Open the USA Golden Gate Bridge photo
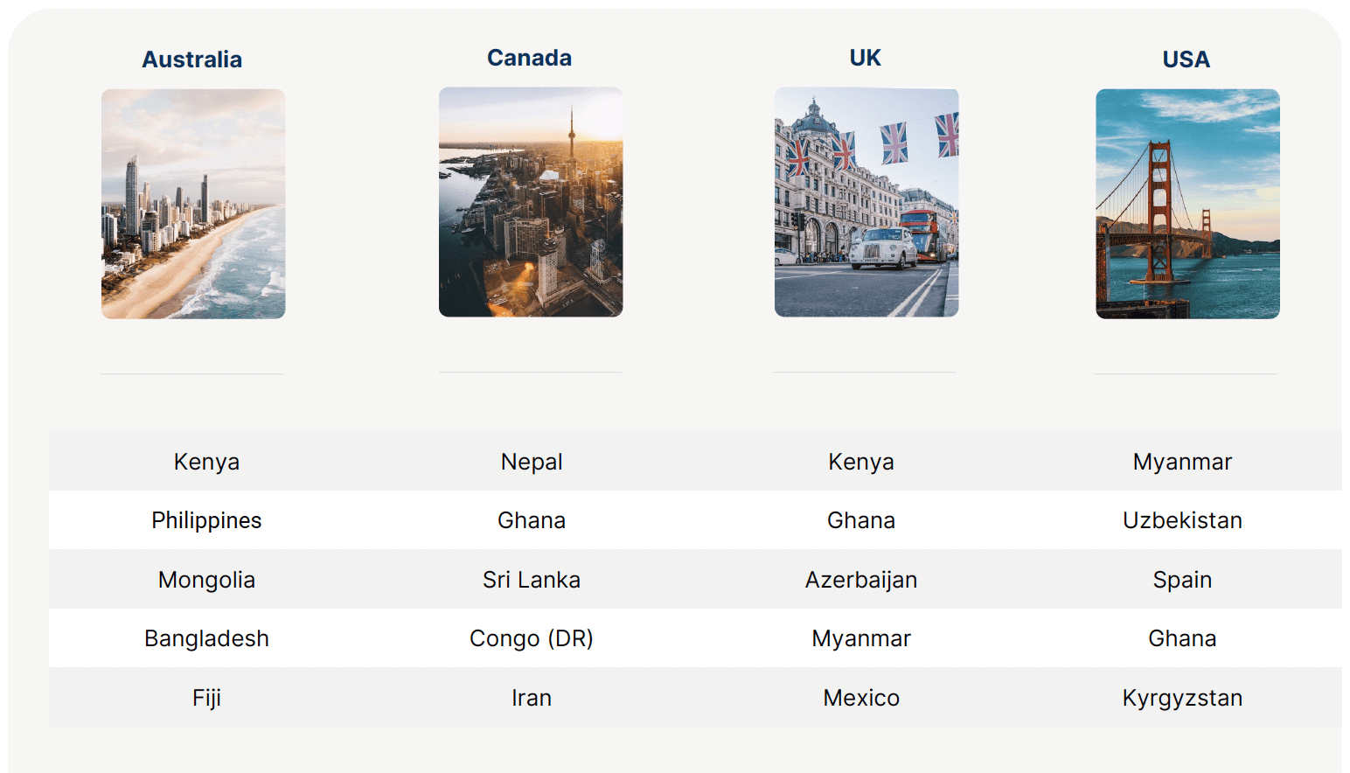 [x=1187, y=204]
